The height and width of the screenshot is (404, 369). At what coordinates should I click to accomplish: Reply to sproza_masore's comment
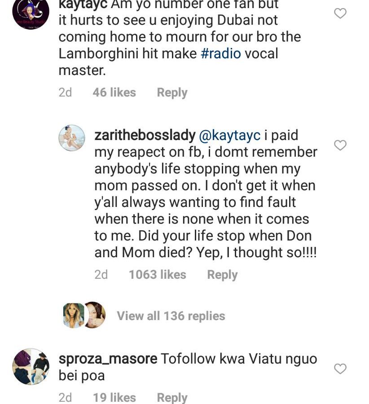point(172,398)
